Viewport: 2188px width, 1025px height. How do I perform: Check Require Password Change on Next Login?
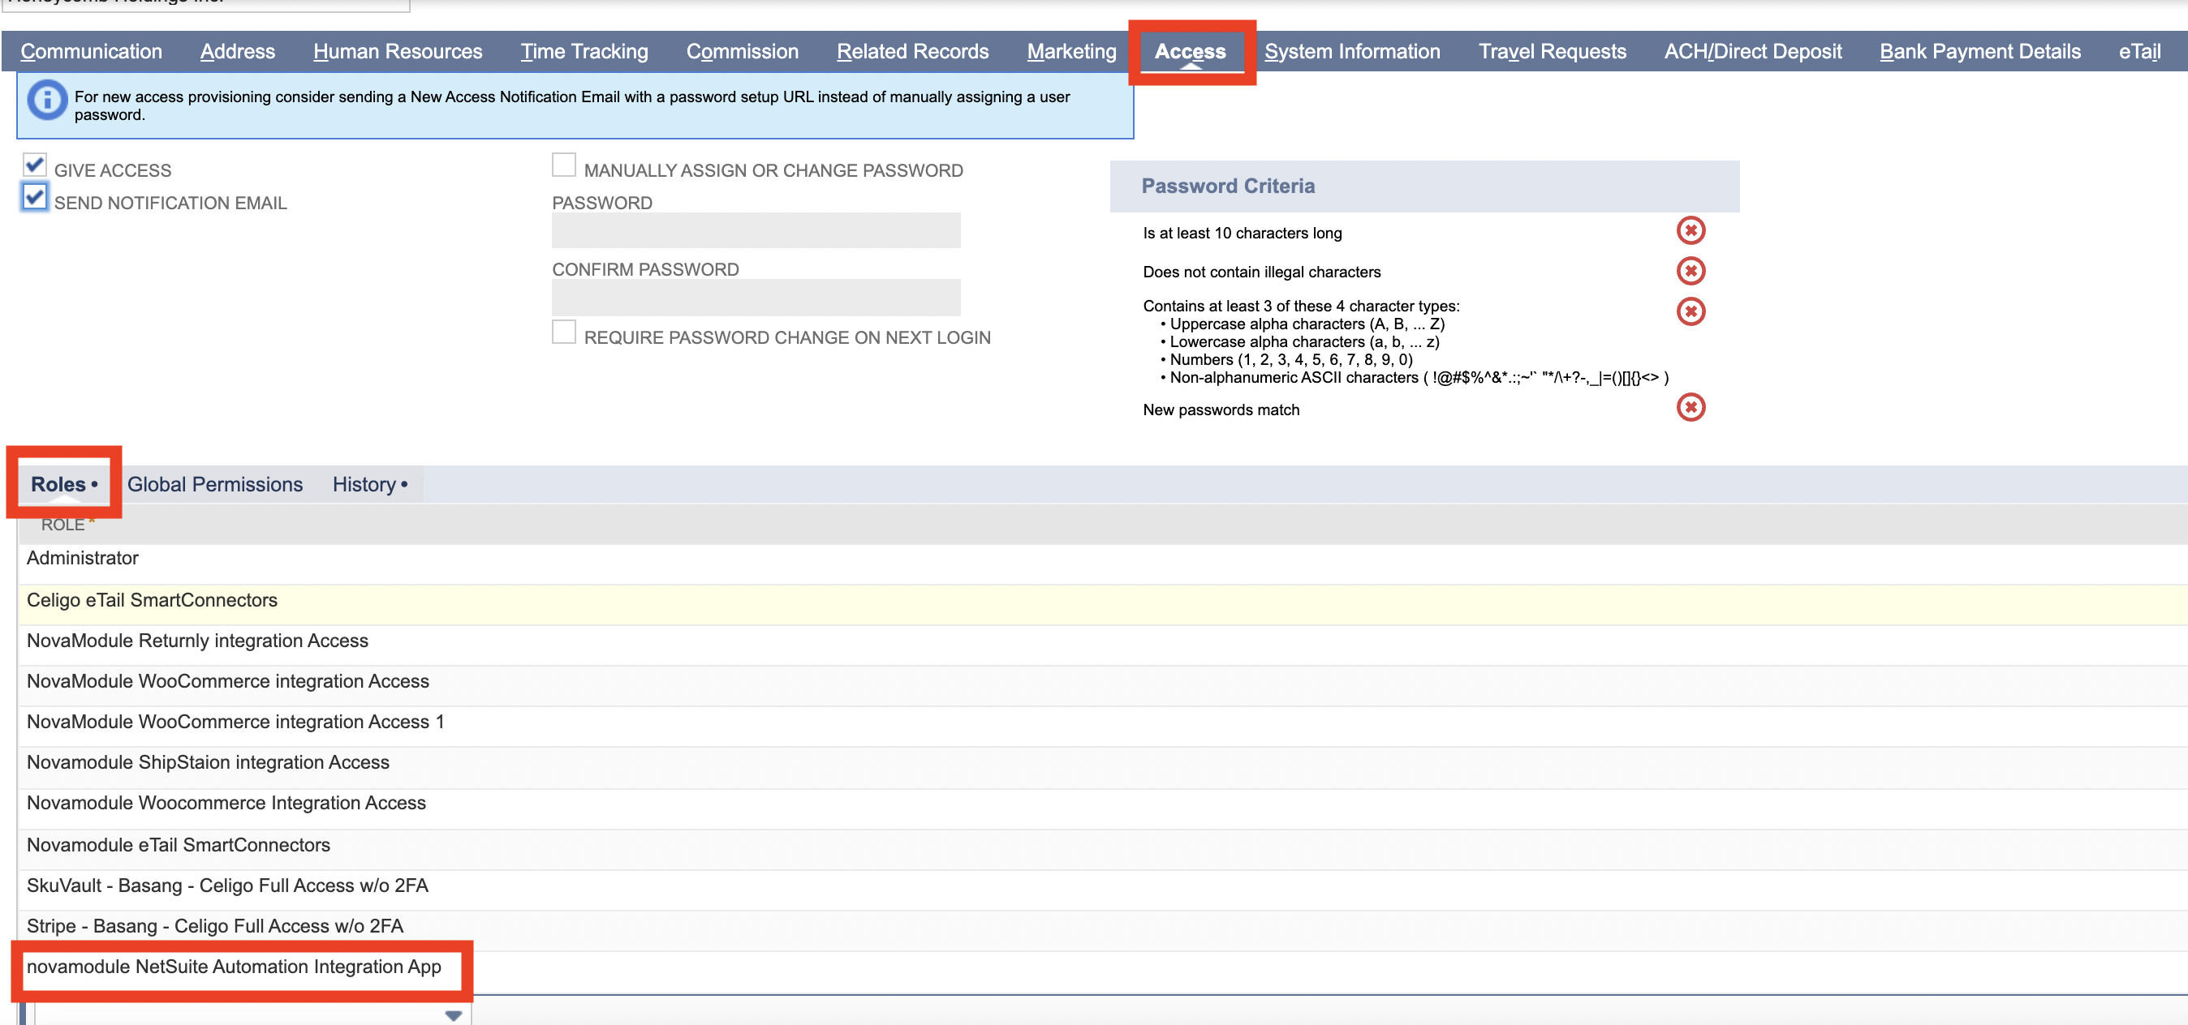(564, 332)
